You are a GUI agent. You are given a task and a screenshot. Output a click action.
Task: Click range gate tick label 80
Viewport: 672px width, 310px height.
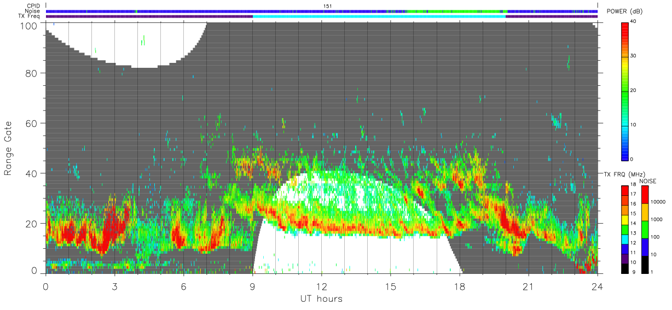pos(32,73)
